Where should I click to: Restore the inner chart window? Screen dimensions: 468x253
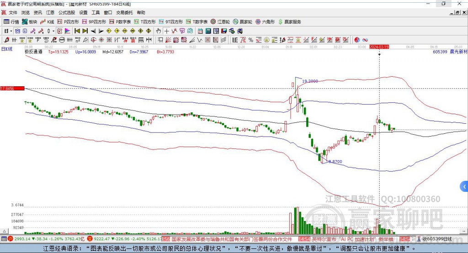tap(457, 12)
